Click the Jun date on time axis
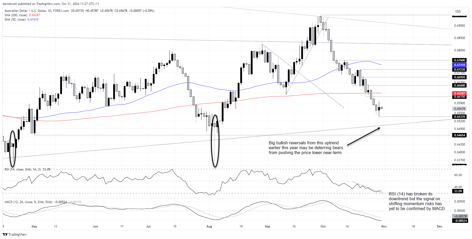Image resolution: width=472 pixels, height=239 pixels. coord(95,226)
